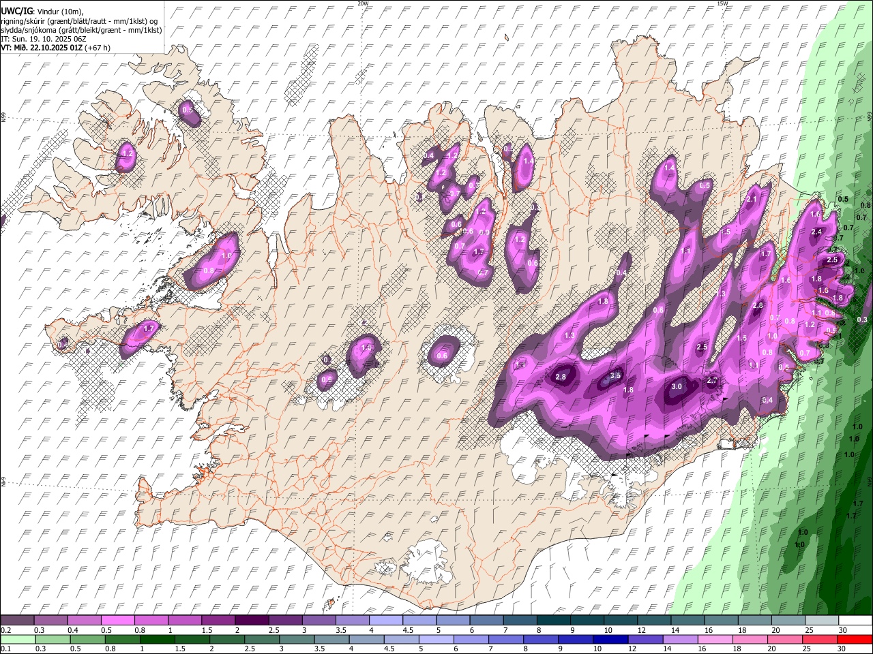This screenshot has width=873, height=654.
Task: Pick the upper legend swatch labeled 1.5
Action: coord(218,620)
